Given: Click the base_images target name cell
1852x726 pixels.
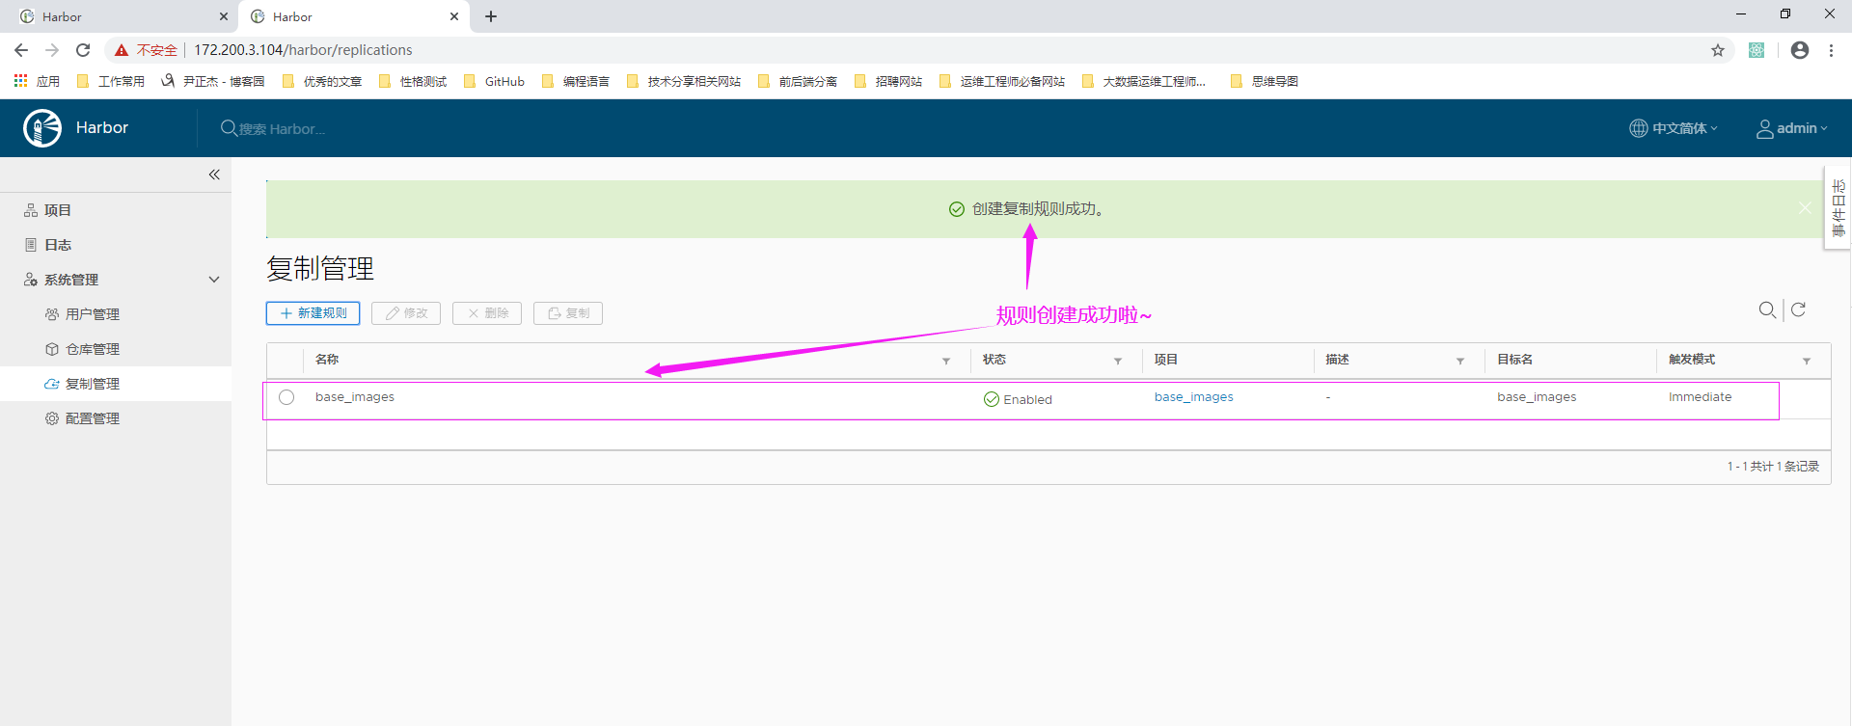Looking at the screenshot, I should [x=1537, y=397].
